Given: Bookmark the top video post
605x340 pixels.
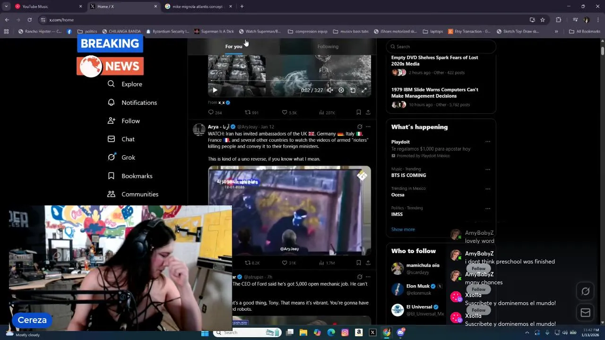Looking at the screenshot, I should click(x=359, y=112).
